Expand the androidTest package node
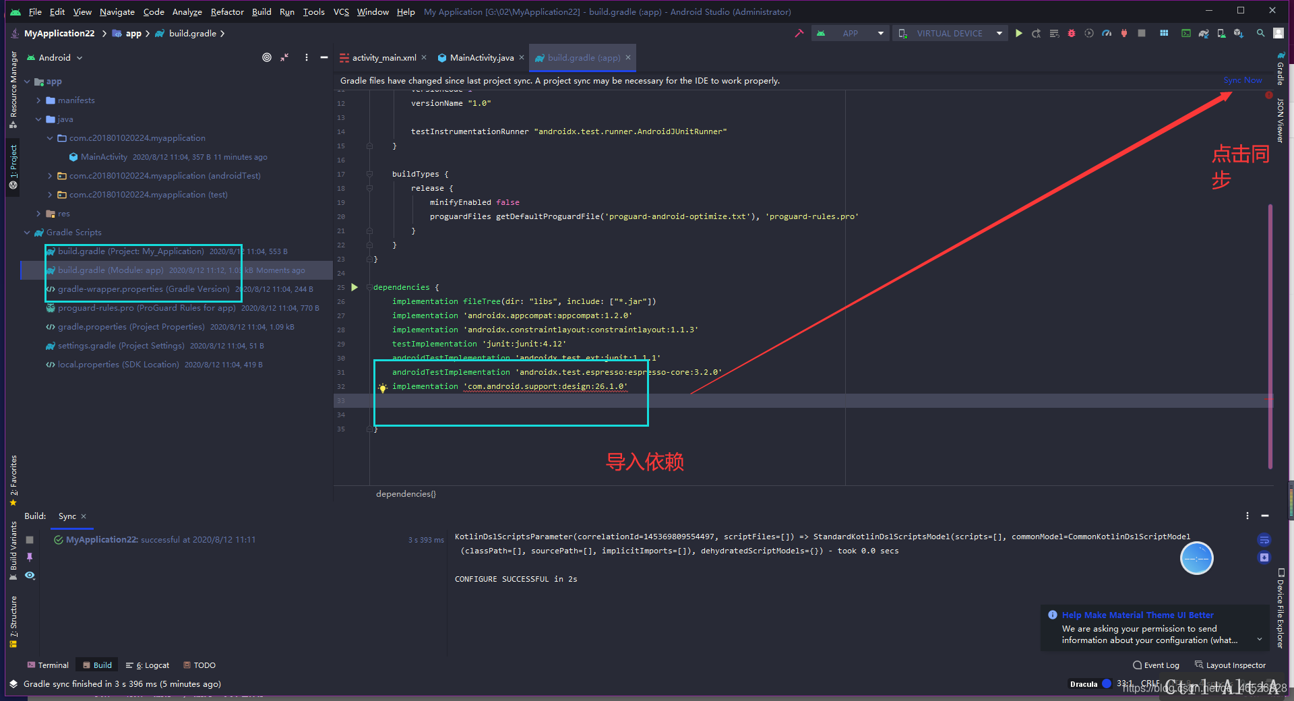The image size is (1294, 701). pyautogui.click(x=50, y=176)
